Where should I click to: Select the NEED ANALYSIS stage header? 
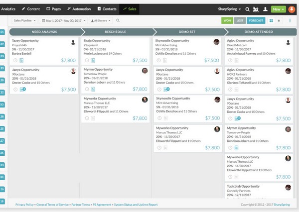click(45, 32)
